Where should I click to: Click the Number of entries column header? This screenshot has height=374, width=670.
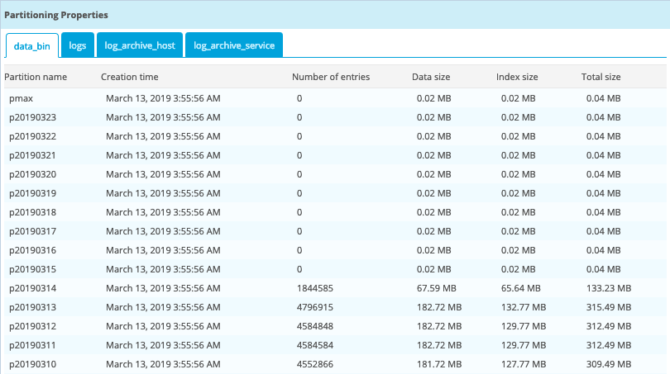(331, 77)
